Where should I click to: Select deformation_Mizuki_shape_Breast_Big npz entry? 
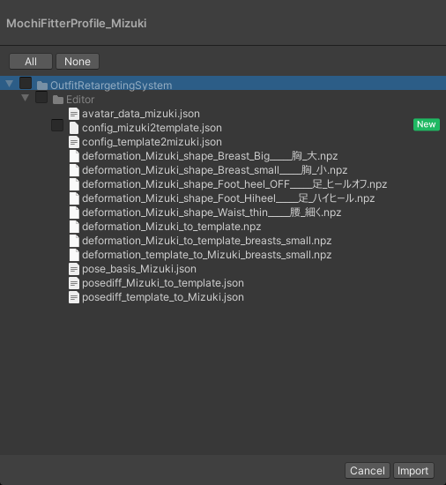[210, 156]
